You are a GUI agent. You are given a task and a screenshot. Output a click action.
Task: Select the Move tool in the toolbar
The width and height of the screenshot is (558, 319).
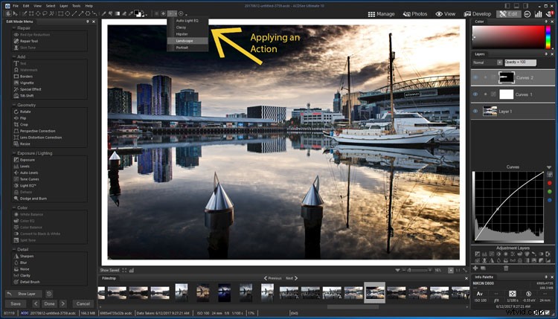(15, 13)
